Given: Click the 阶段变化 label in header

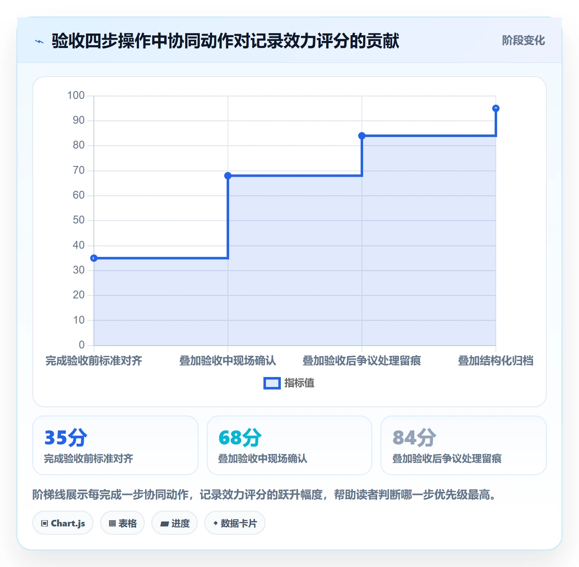Looking at the screenshot, I should tap(523, 41).
